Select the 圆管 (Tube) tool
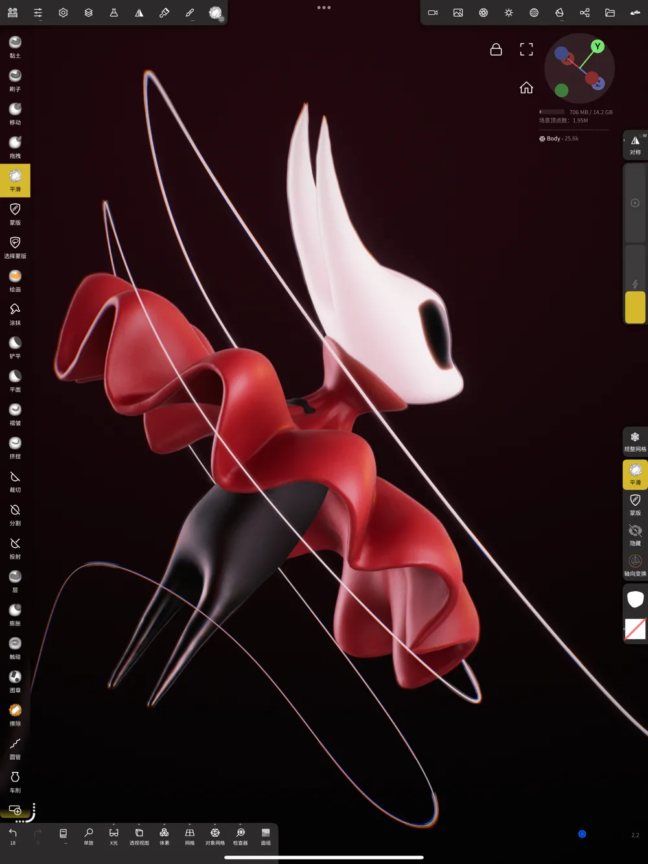The width and height of the screenshot is (648, 864). (15, 748)
